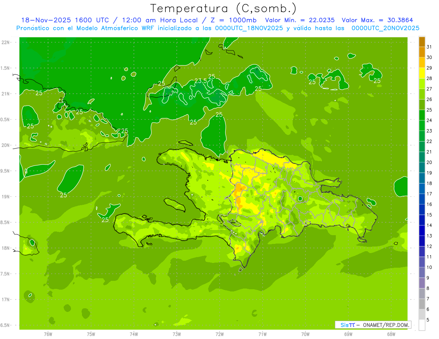Click the title "Temperatura (C,somb.)"
The width and height of the screenshot is (439, 339).
224,9
